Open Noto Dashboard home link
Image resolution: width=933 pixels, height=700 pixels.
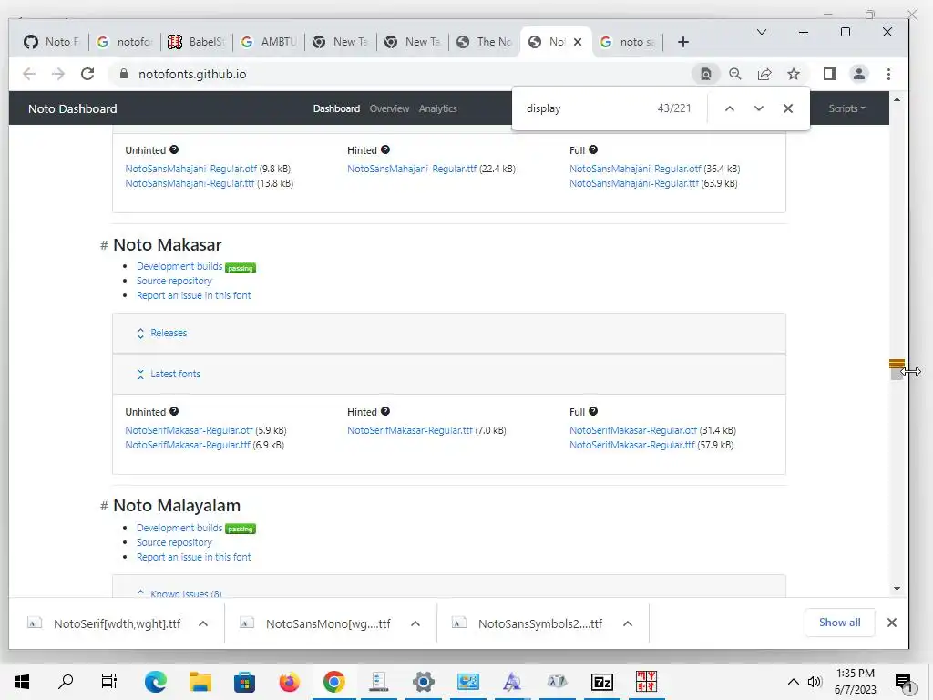pyautogui.click(x=73, y=108)
